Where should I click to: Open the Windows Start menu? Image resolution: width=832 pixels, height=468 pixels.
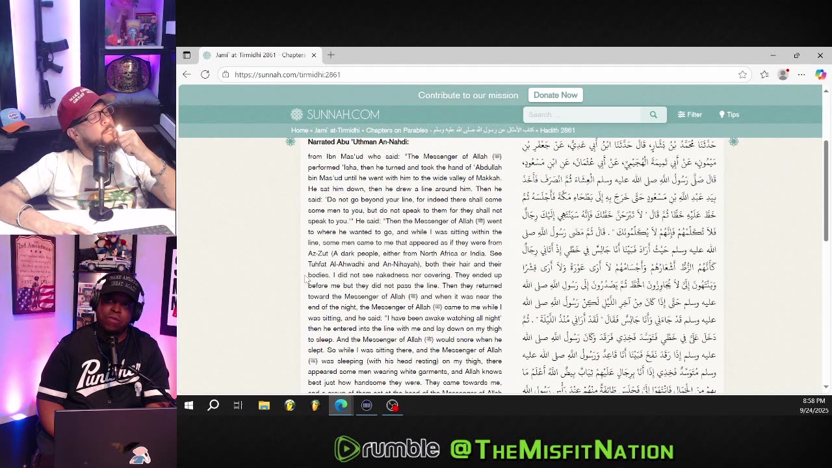188,406
